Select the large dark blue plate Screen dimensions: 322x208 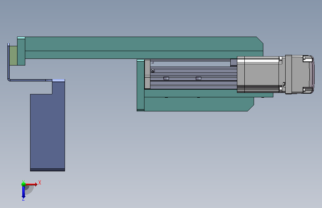click(x=48, y=125)
